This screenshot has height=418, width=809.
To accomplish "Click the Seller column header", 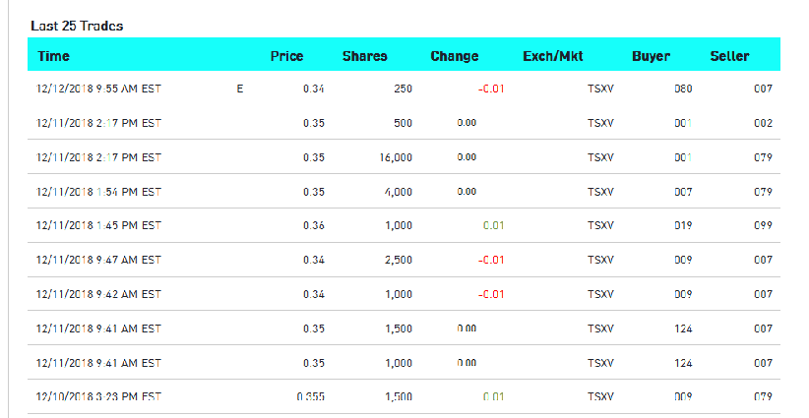I will click(729, 57).
